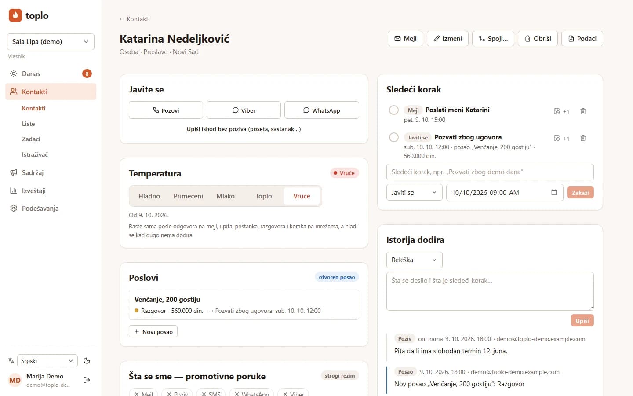Contact via the WhatsApp button
The width and height of the screenshot is (633, 396).
[322, 110]
